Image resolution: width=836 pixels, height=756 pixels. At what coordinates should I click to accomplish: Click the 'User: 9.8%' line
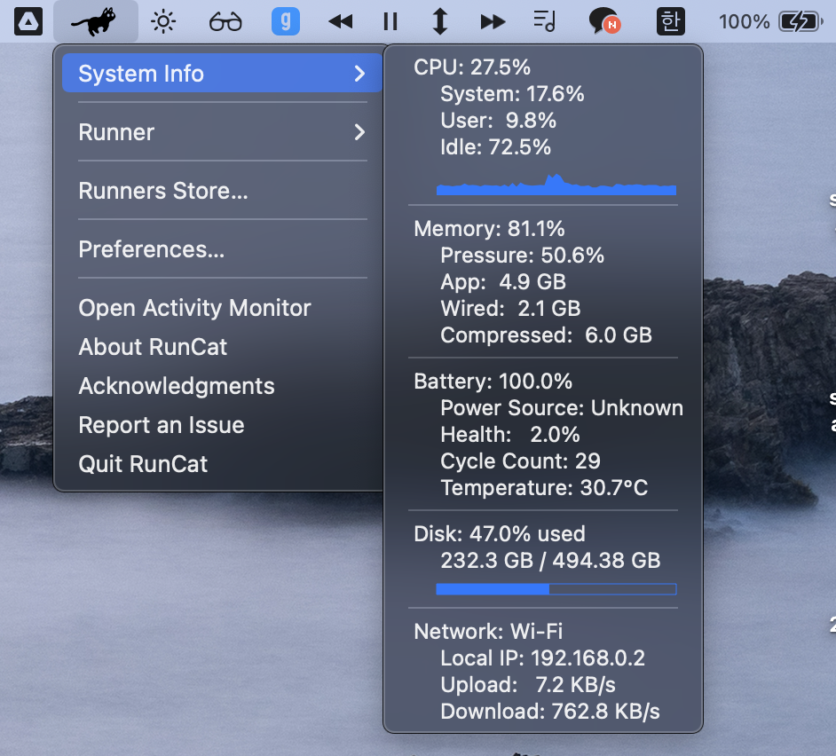498,121
